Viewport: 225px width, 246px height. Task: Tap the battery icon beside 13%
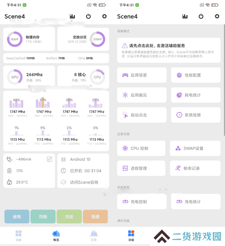[9, 171]
